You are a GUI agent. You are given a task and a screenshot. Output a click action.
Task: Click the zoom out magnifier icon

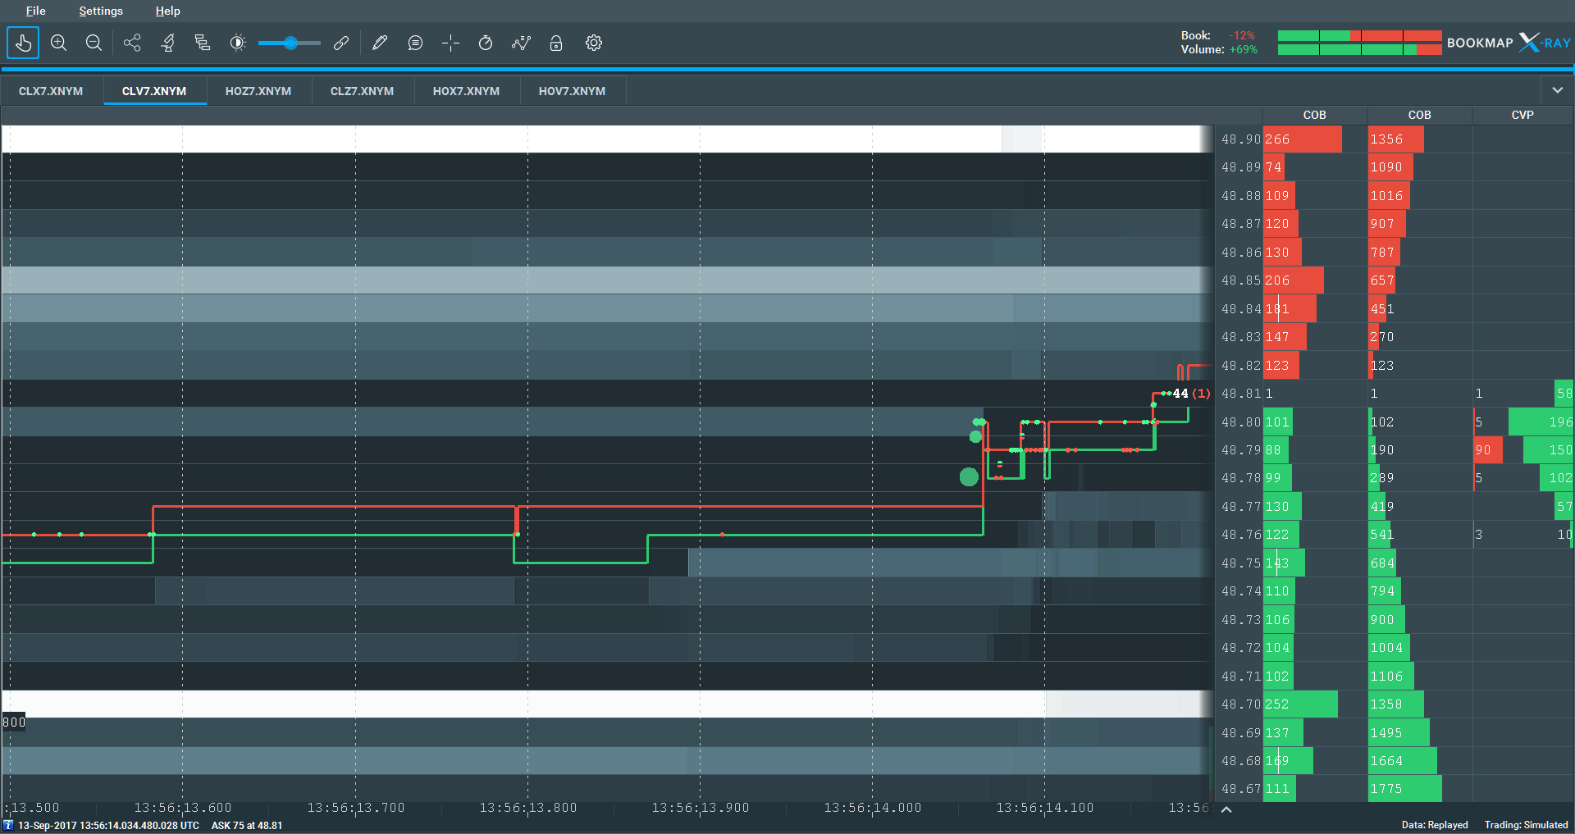[x=94, y=43]
